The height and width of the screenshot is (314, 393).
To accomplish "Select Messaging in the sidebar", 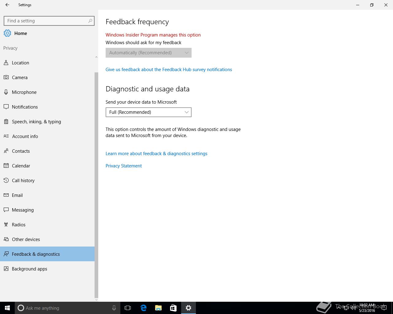I will 47,210.
